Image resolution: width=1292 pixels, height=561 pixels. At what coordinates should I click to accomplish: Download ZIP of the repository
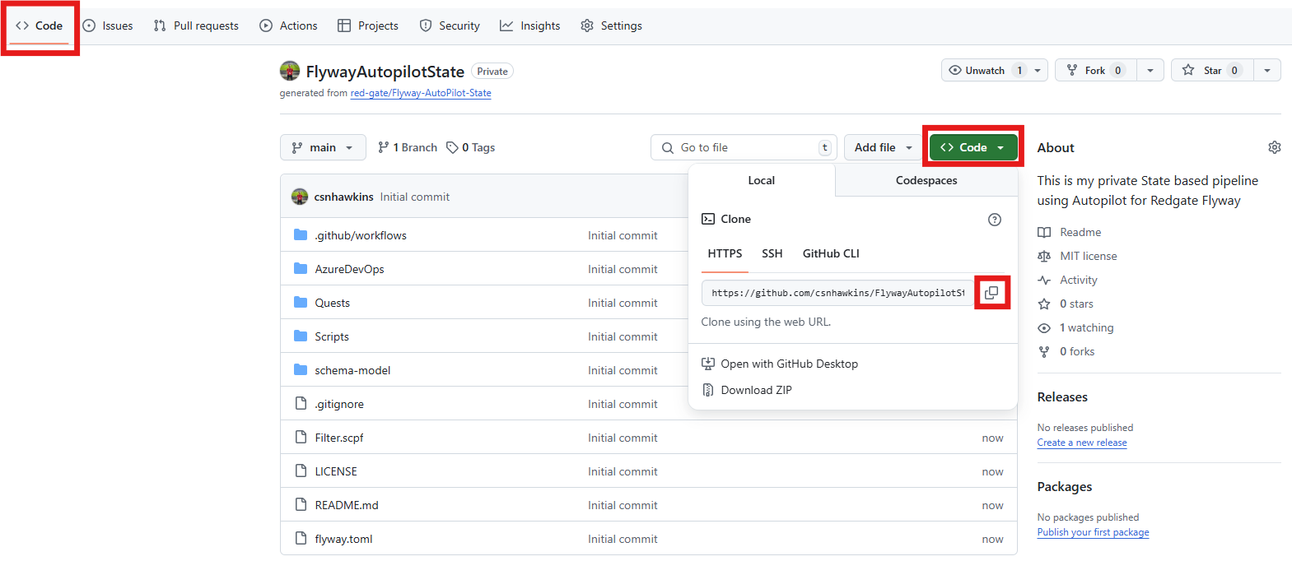(x=756, y=390)
